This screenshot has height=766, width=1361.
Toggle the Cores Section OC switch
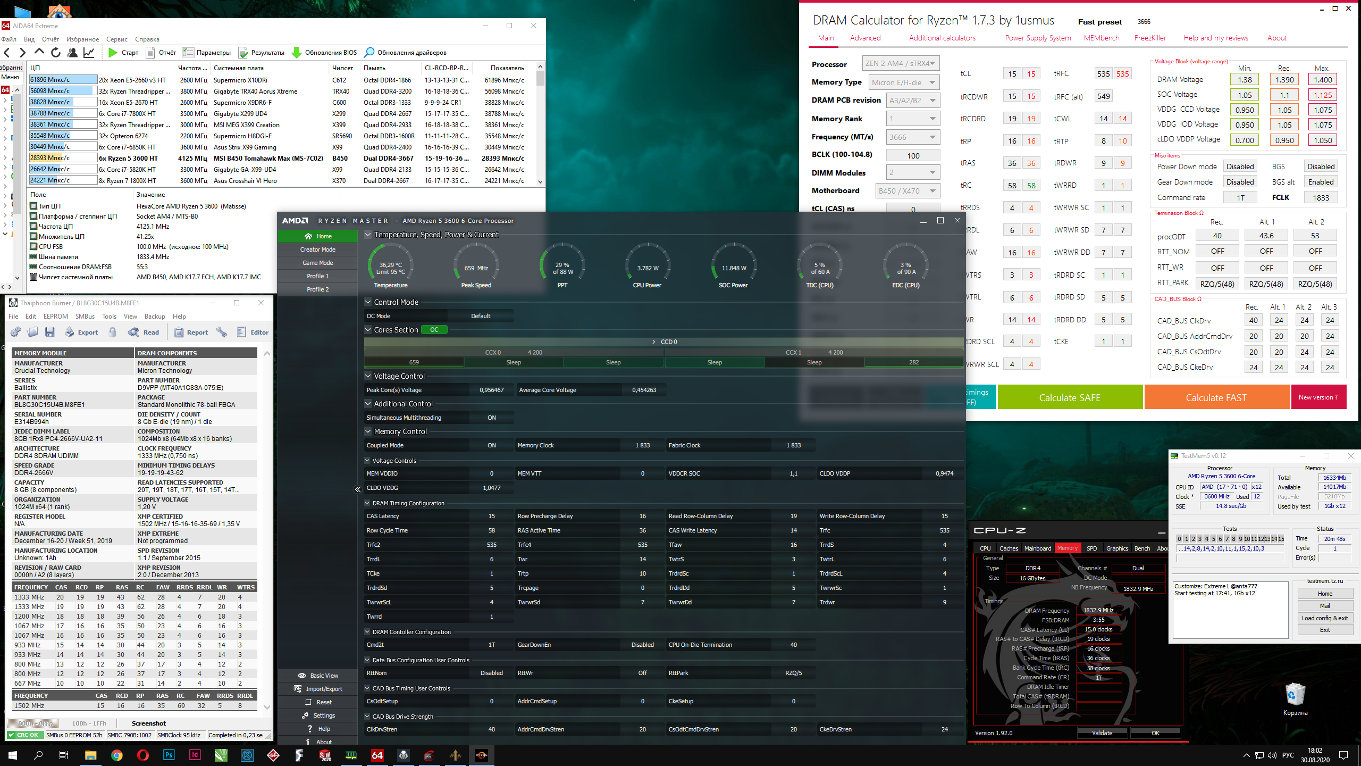[x=434, y=330]
